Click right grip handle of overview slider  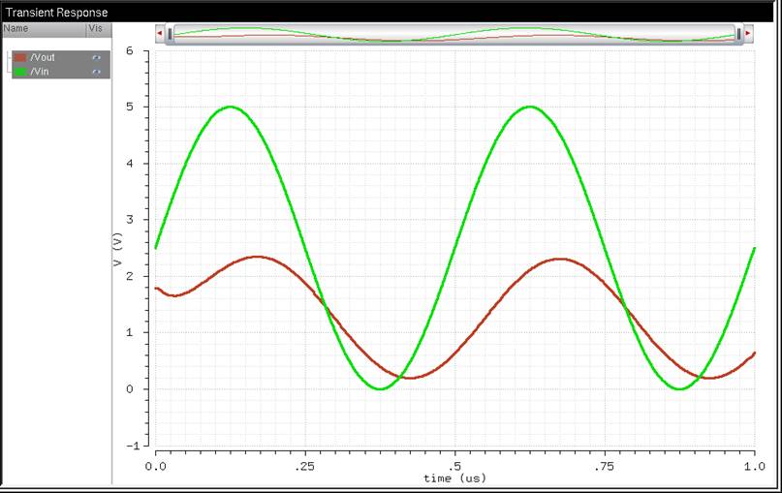tap(739, 34)
